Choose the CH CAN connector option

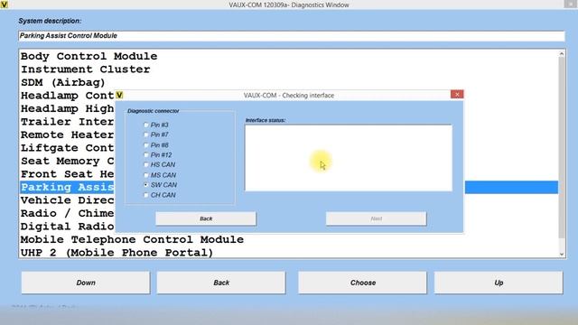[146, 195]
